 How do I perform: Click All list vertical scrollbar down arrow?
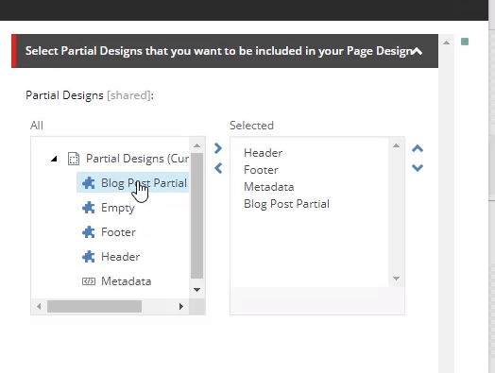point(197,289)
